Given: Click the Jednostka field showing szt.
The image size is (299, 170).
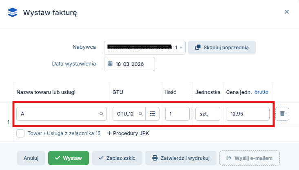Looking at the screenshot, I should point(208,114).
